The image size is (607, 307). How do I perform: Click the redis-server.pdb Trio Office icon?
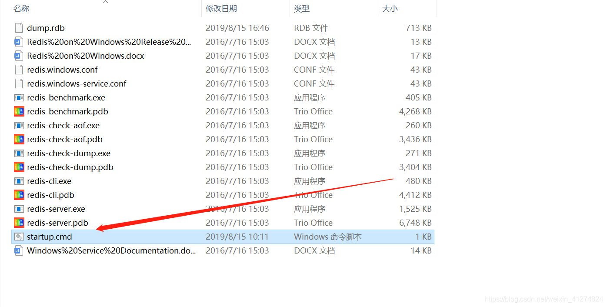[19, 223]
